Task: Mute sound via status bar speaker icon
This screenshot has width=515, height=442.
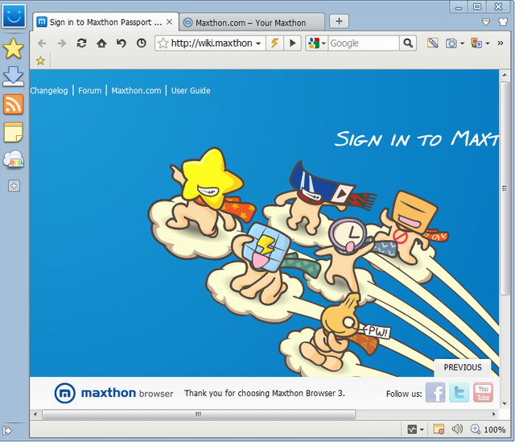Action: pos(458,429)
